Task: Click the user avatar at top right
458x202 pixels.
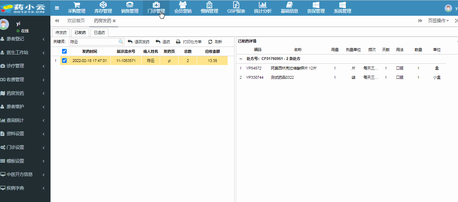Action: 448,8
